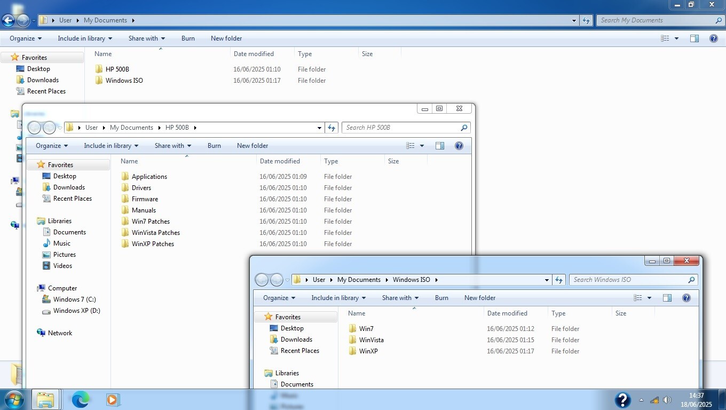Image resolution: width=726 pixels, height=410 pixels.
Task: Click Search My Documents field
Action: [660, 20]
